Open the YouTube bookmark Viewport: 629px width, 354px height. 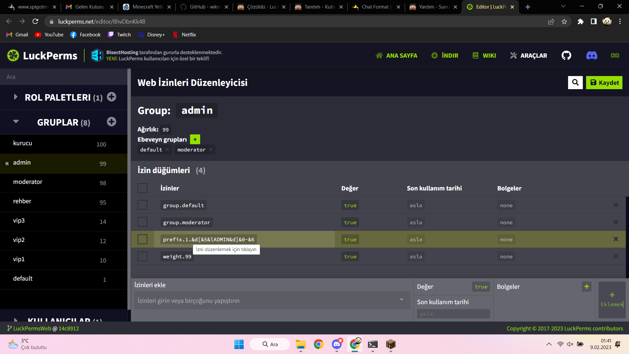[x=49, y=35]
